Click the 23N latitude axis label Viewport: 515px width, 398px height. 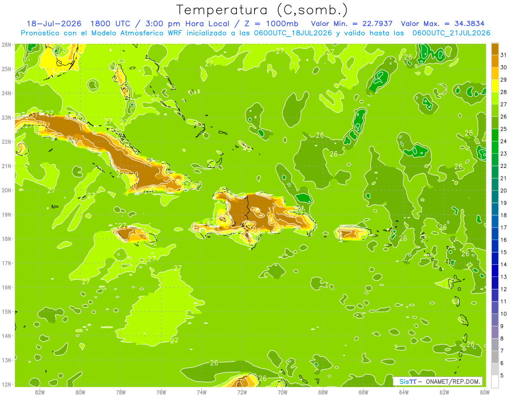[x=6, y=118]
